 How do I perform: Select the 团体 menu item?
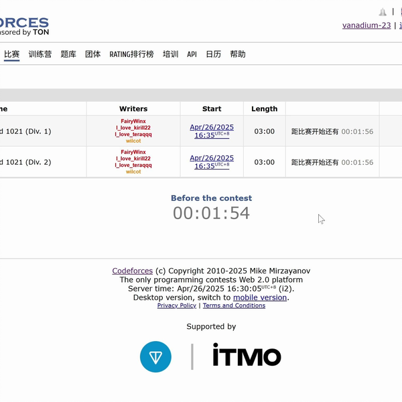tap(93, 54)
